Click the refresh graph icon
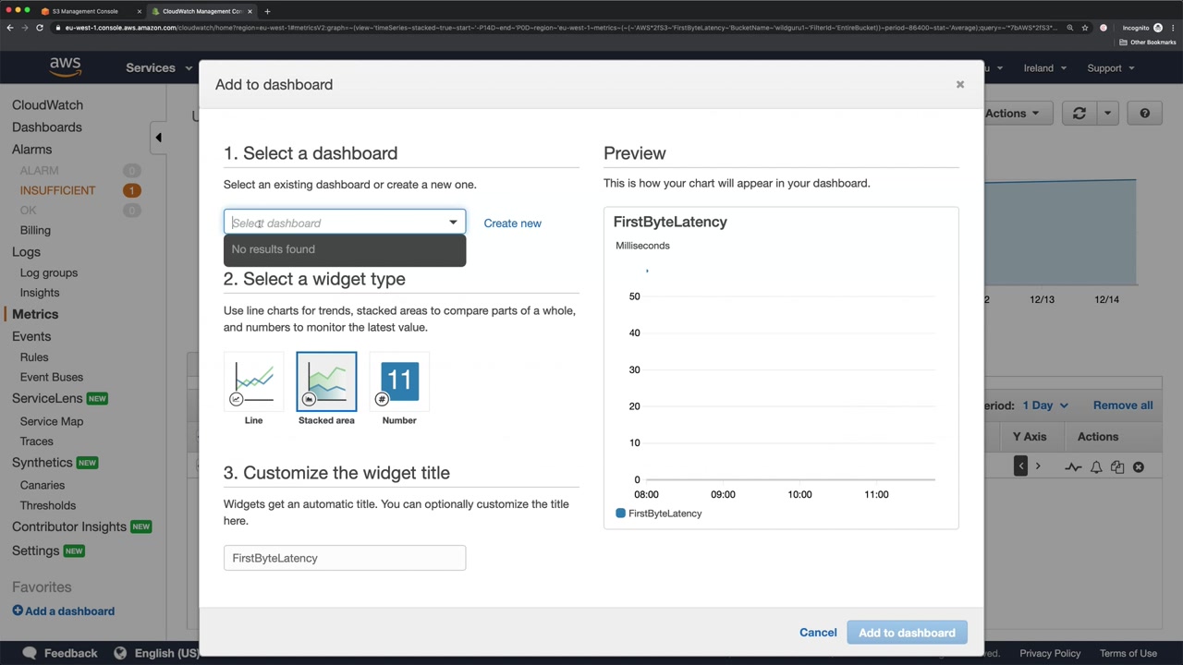Screen dimensions: 1183x665 coord(1079,114)
